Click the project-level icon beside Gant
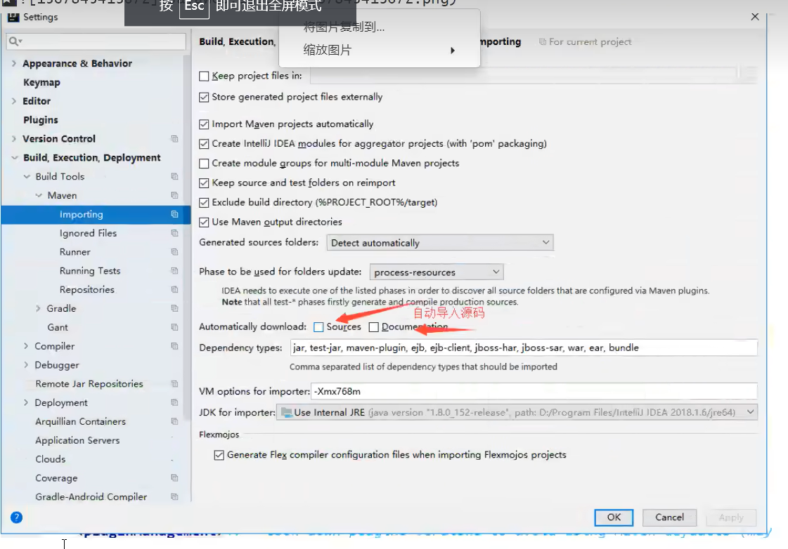 click(174, 327)
